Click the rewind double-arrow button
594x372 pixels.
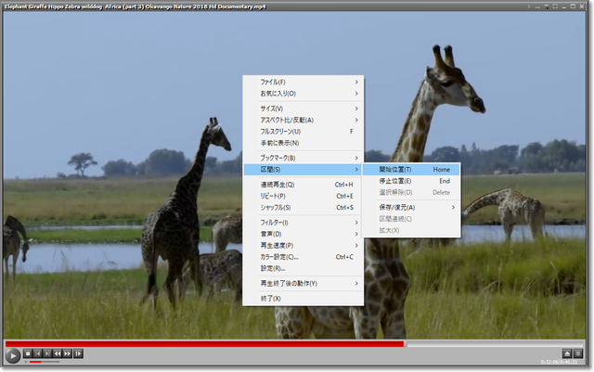(x=58, y=353)
